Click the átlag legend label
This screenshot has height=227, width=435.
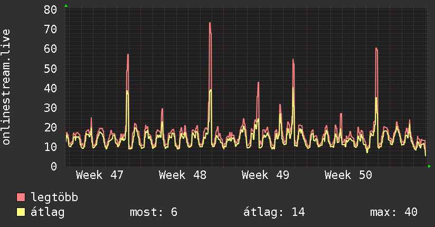pos(48,212)
